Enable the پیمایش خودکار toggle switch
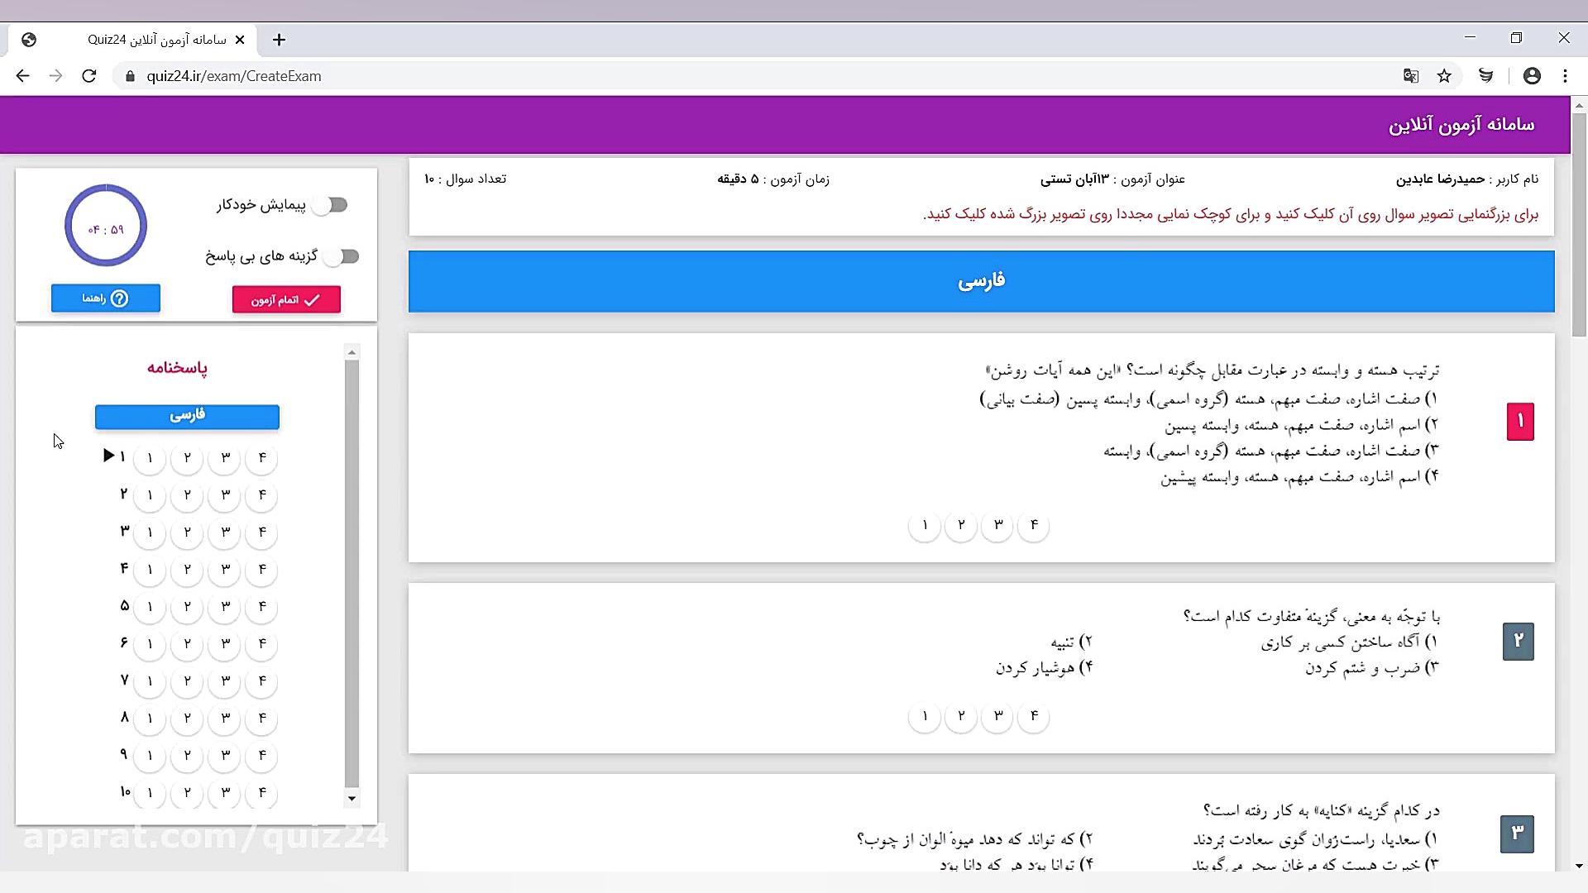The height and width of the screenshot is (893, 1588). coord(331,205)
